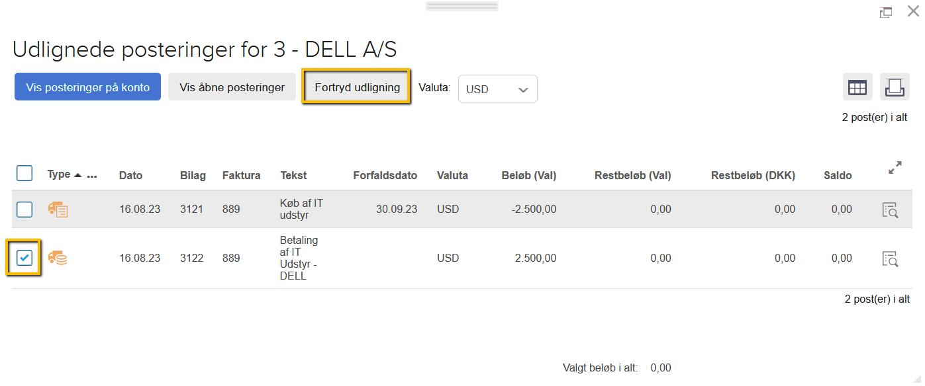Click the Fortryd udligning button
Image resolution: width=925 pixels, height=386 pixels.
[x=357, y=87]
